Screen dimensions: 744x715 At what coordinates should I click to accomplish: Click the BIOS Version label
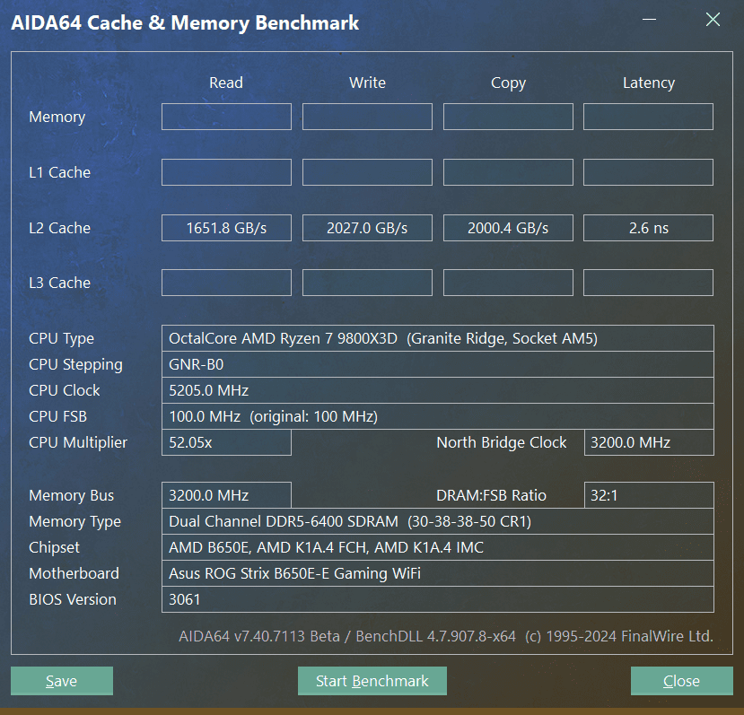tap(73, 599)
